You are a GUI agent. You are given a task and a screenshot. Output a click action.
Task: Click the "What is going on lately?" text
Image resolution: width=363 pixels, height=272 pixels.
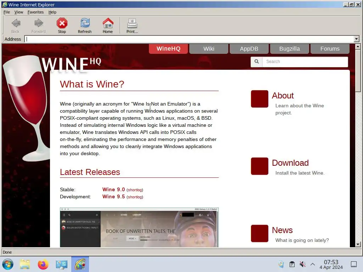[302, 240]
